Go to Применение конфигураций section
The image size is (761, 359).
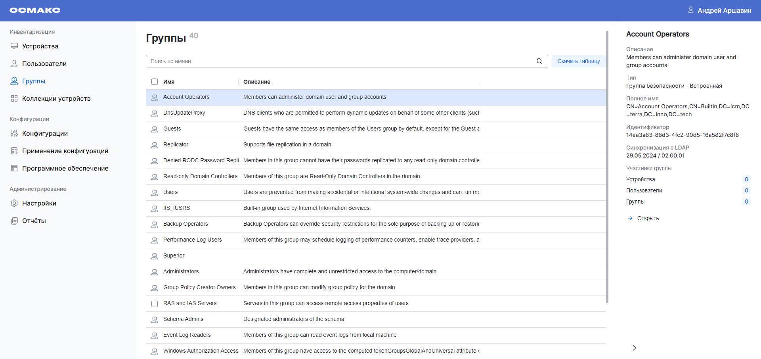point(65,151)
